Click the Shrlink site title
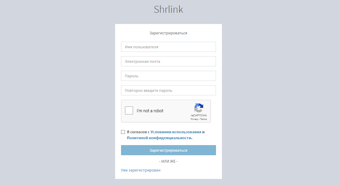The image size is (340, 186). 169,9
